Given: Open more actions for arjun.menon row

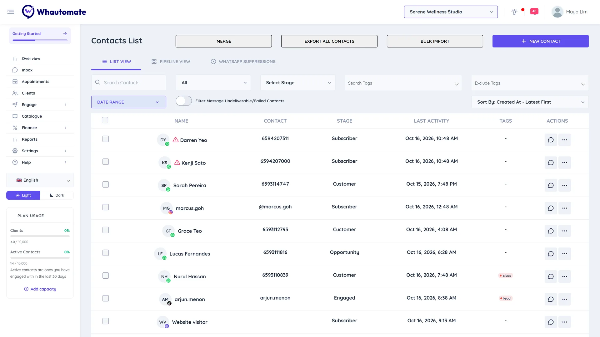Looking at the screenshot, I should pyautogui.click(x=565, y=299).
